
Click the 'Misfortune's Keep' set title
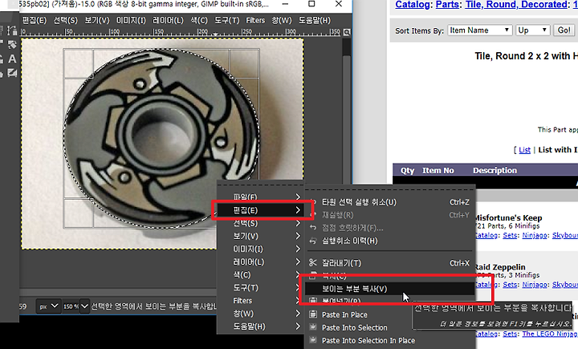[508, 217]
